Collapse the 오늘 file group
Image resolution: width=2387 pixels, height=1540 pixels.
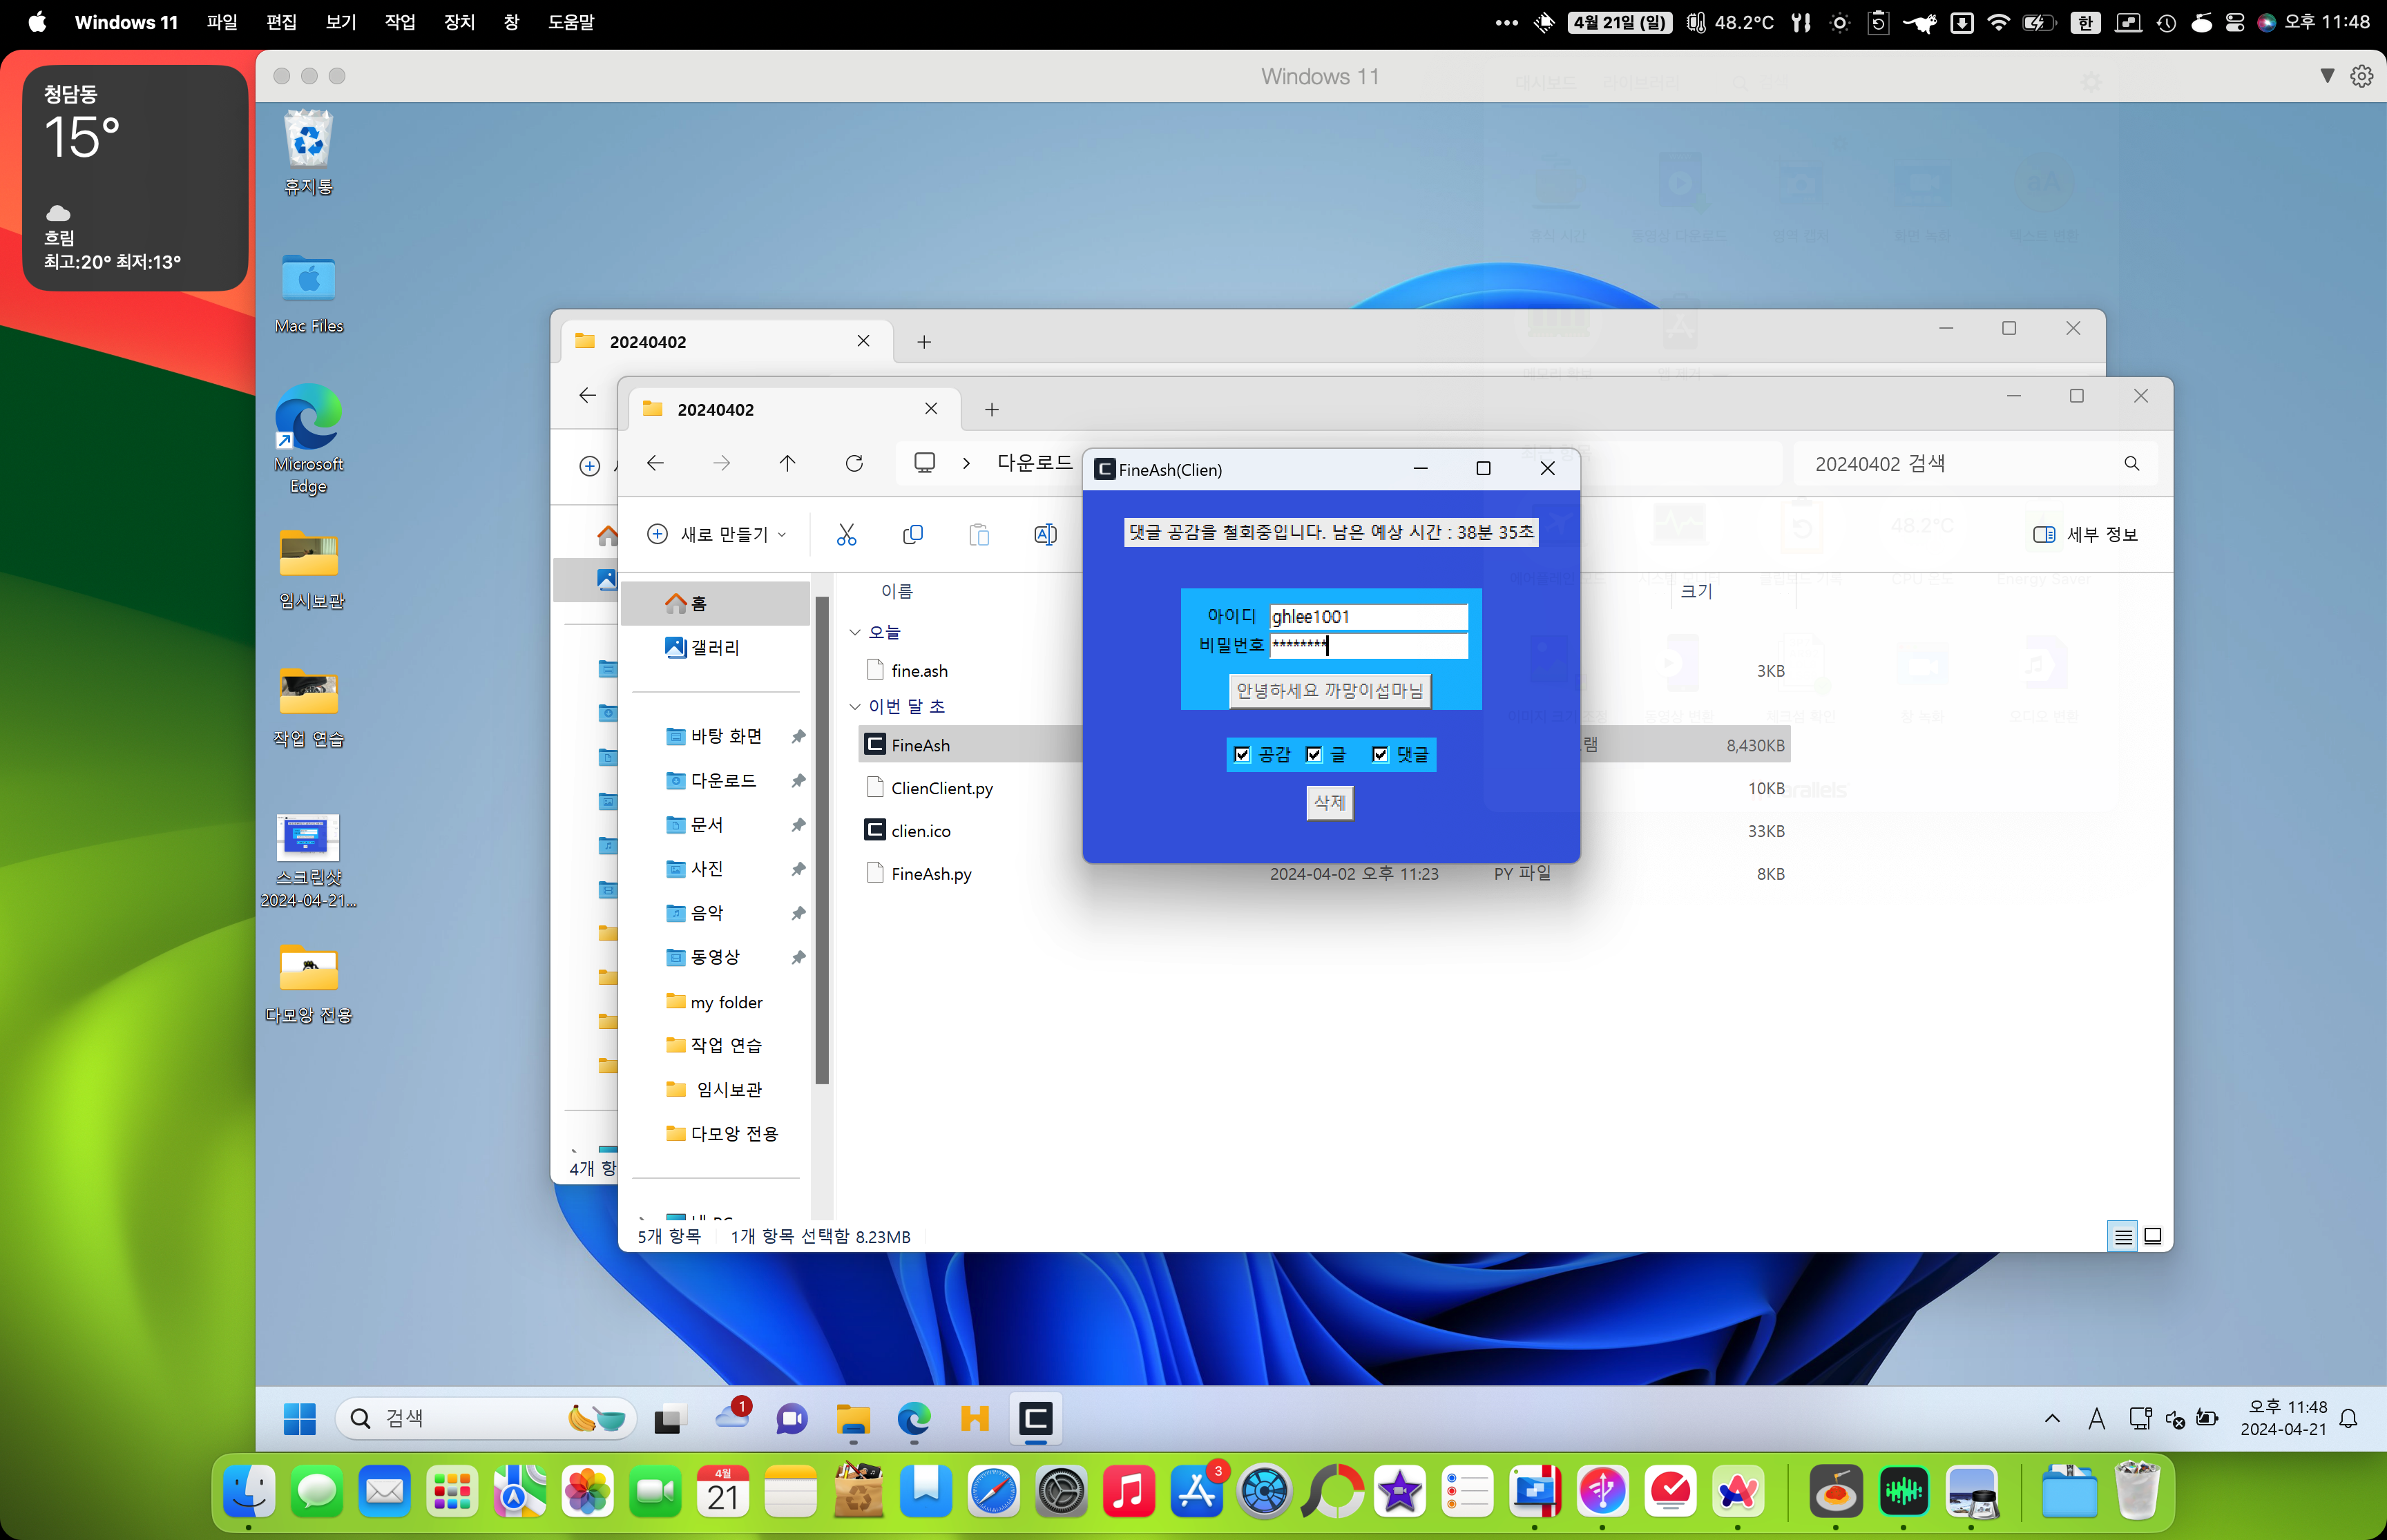tap(855, 632)
